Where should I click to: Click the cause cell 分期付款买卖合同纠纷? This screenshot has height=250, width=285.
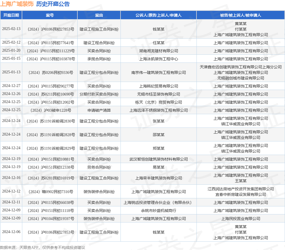99,94
